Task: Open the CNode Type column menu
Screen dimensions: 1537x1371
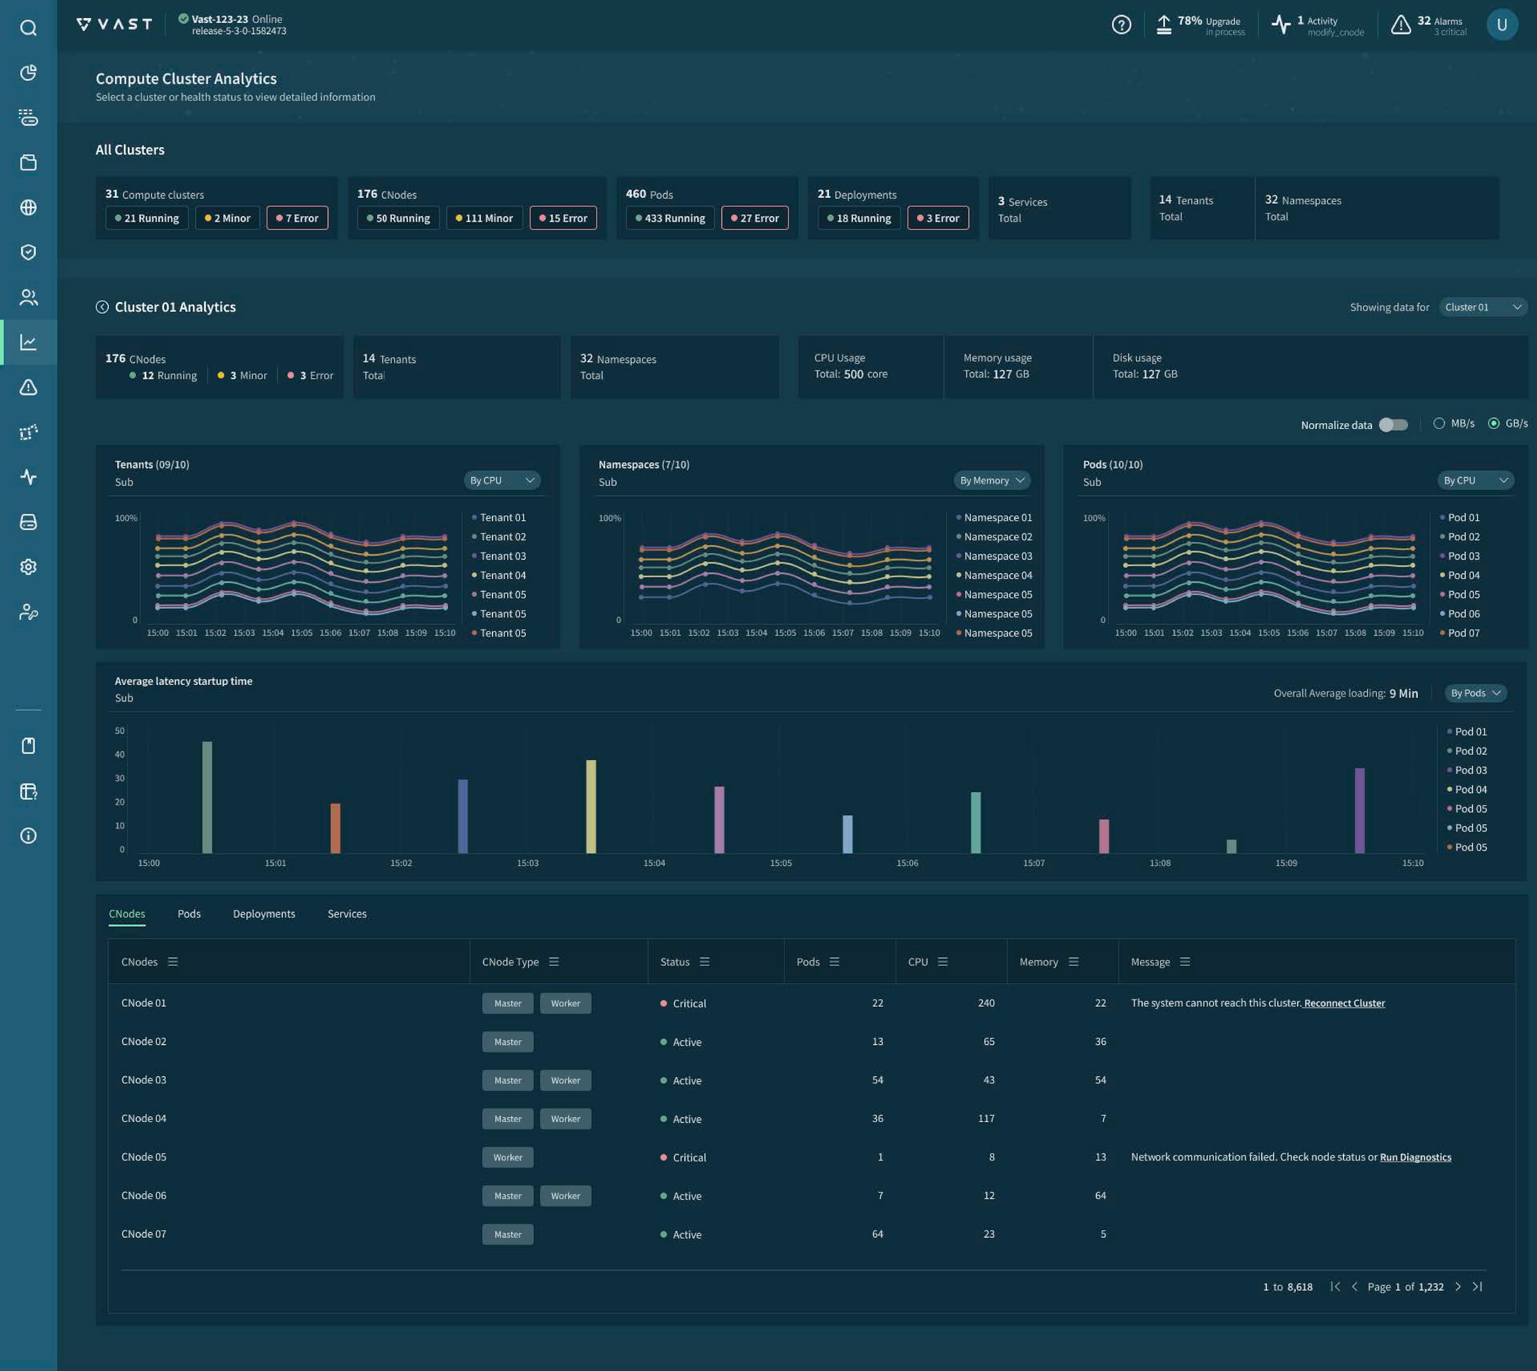Action: [553, 961]
